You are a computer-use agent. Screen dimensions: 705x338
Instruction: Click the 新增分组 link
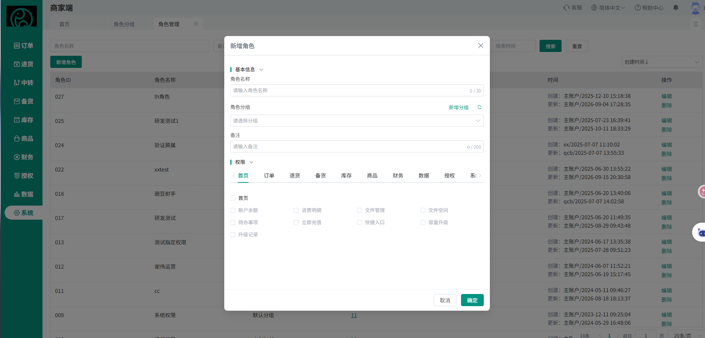click(x=459, y=107)
